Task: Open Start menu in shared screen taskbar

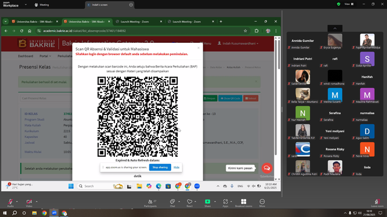Action: (x=71, y=186)
